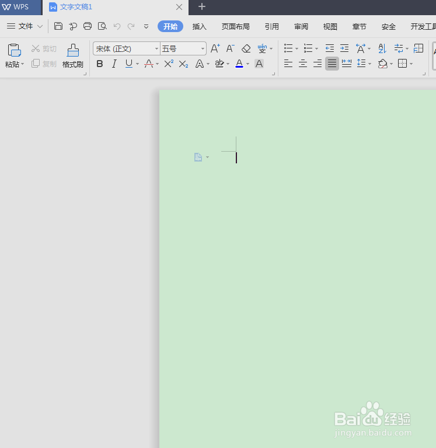The image size is (436, 448).
Task: Click the text effects outlined A icon
Action: pos(200,64)
